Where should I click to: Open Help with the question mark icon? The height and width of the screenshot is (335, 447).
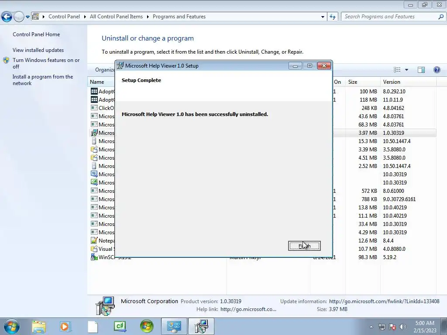tap(437, 70)
